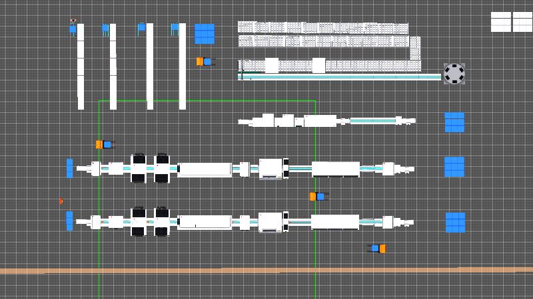Screen dimensions: 533x299
Task: Select the blue cart atop the third white rack
Action: [141, 27]
